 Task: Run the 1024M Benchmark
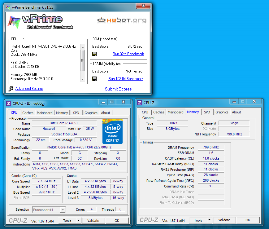click(x=126, y=79)
